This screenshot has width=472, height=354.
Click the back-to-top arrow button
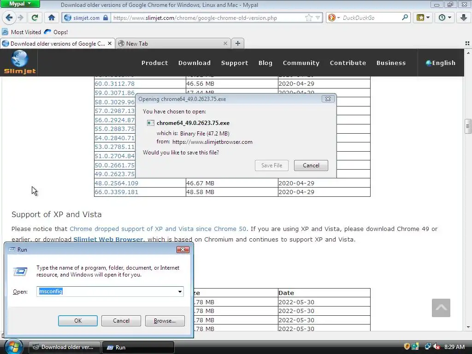(x=441, y=307)
